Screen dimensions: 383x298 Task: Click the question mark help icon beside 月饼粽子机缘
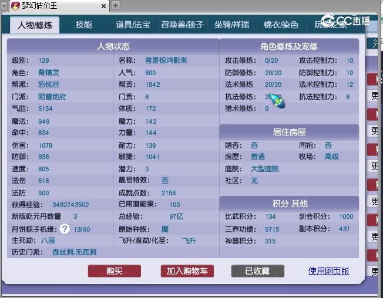pyautogui.click(x=65, y=229)
